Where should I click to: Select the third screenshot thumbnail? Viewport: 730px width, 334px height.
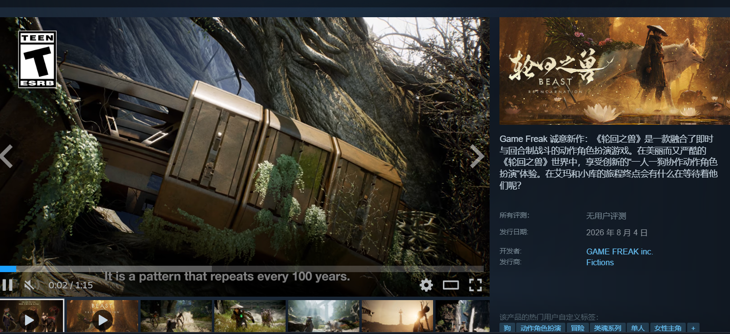(x=176, y=316)
